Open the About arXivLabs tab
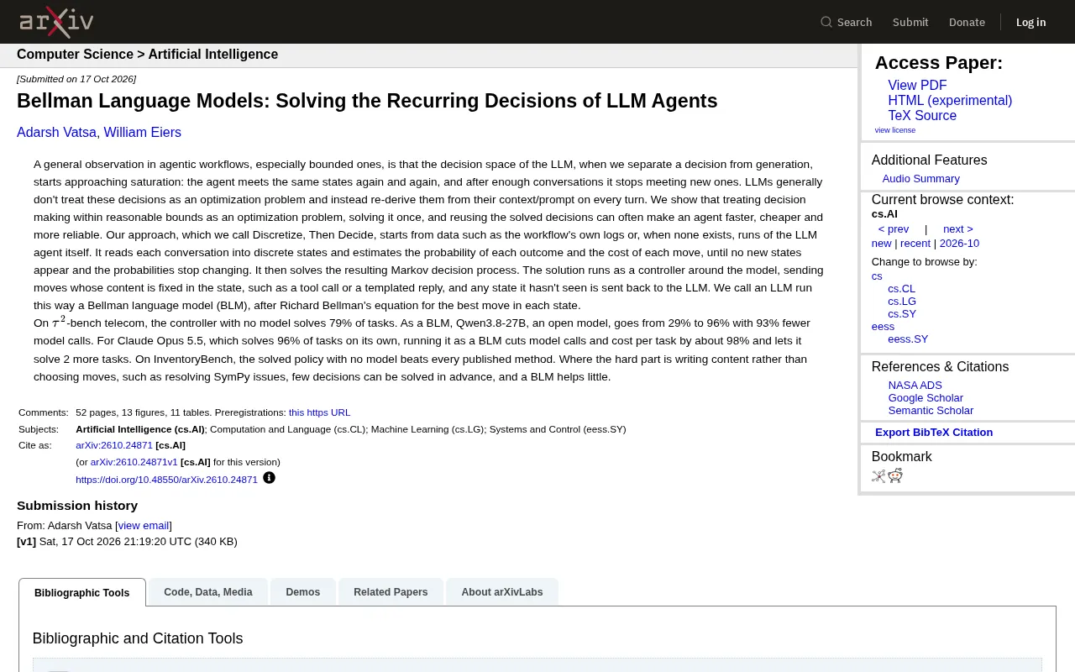The height and width of the screenshot is (672, 1075). (x=502, y=592)
